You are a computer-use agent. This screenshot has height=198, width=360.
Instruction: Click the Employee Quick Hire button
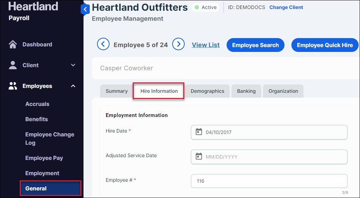pos(325,45)
